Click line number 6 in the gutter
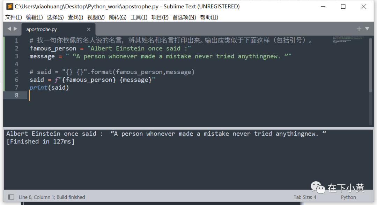The height and width of the screenshot is (205, 377). click(16, 80)
